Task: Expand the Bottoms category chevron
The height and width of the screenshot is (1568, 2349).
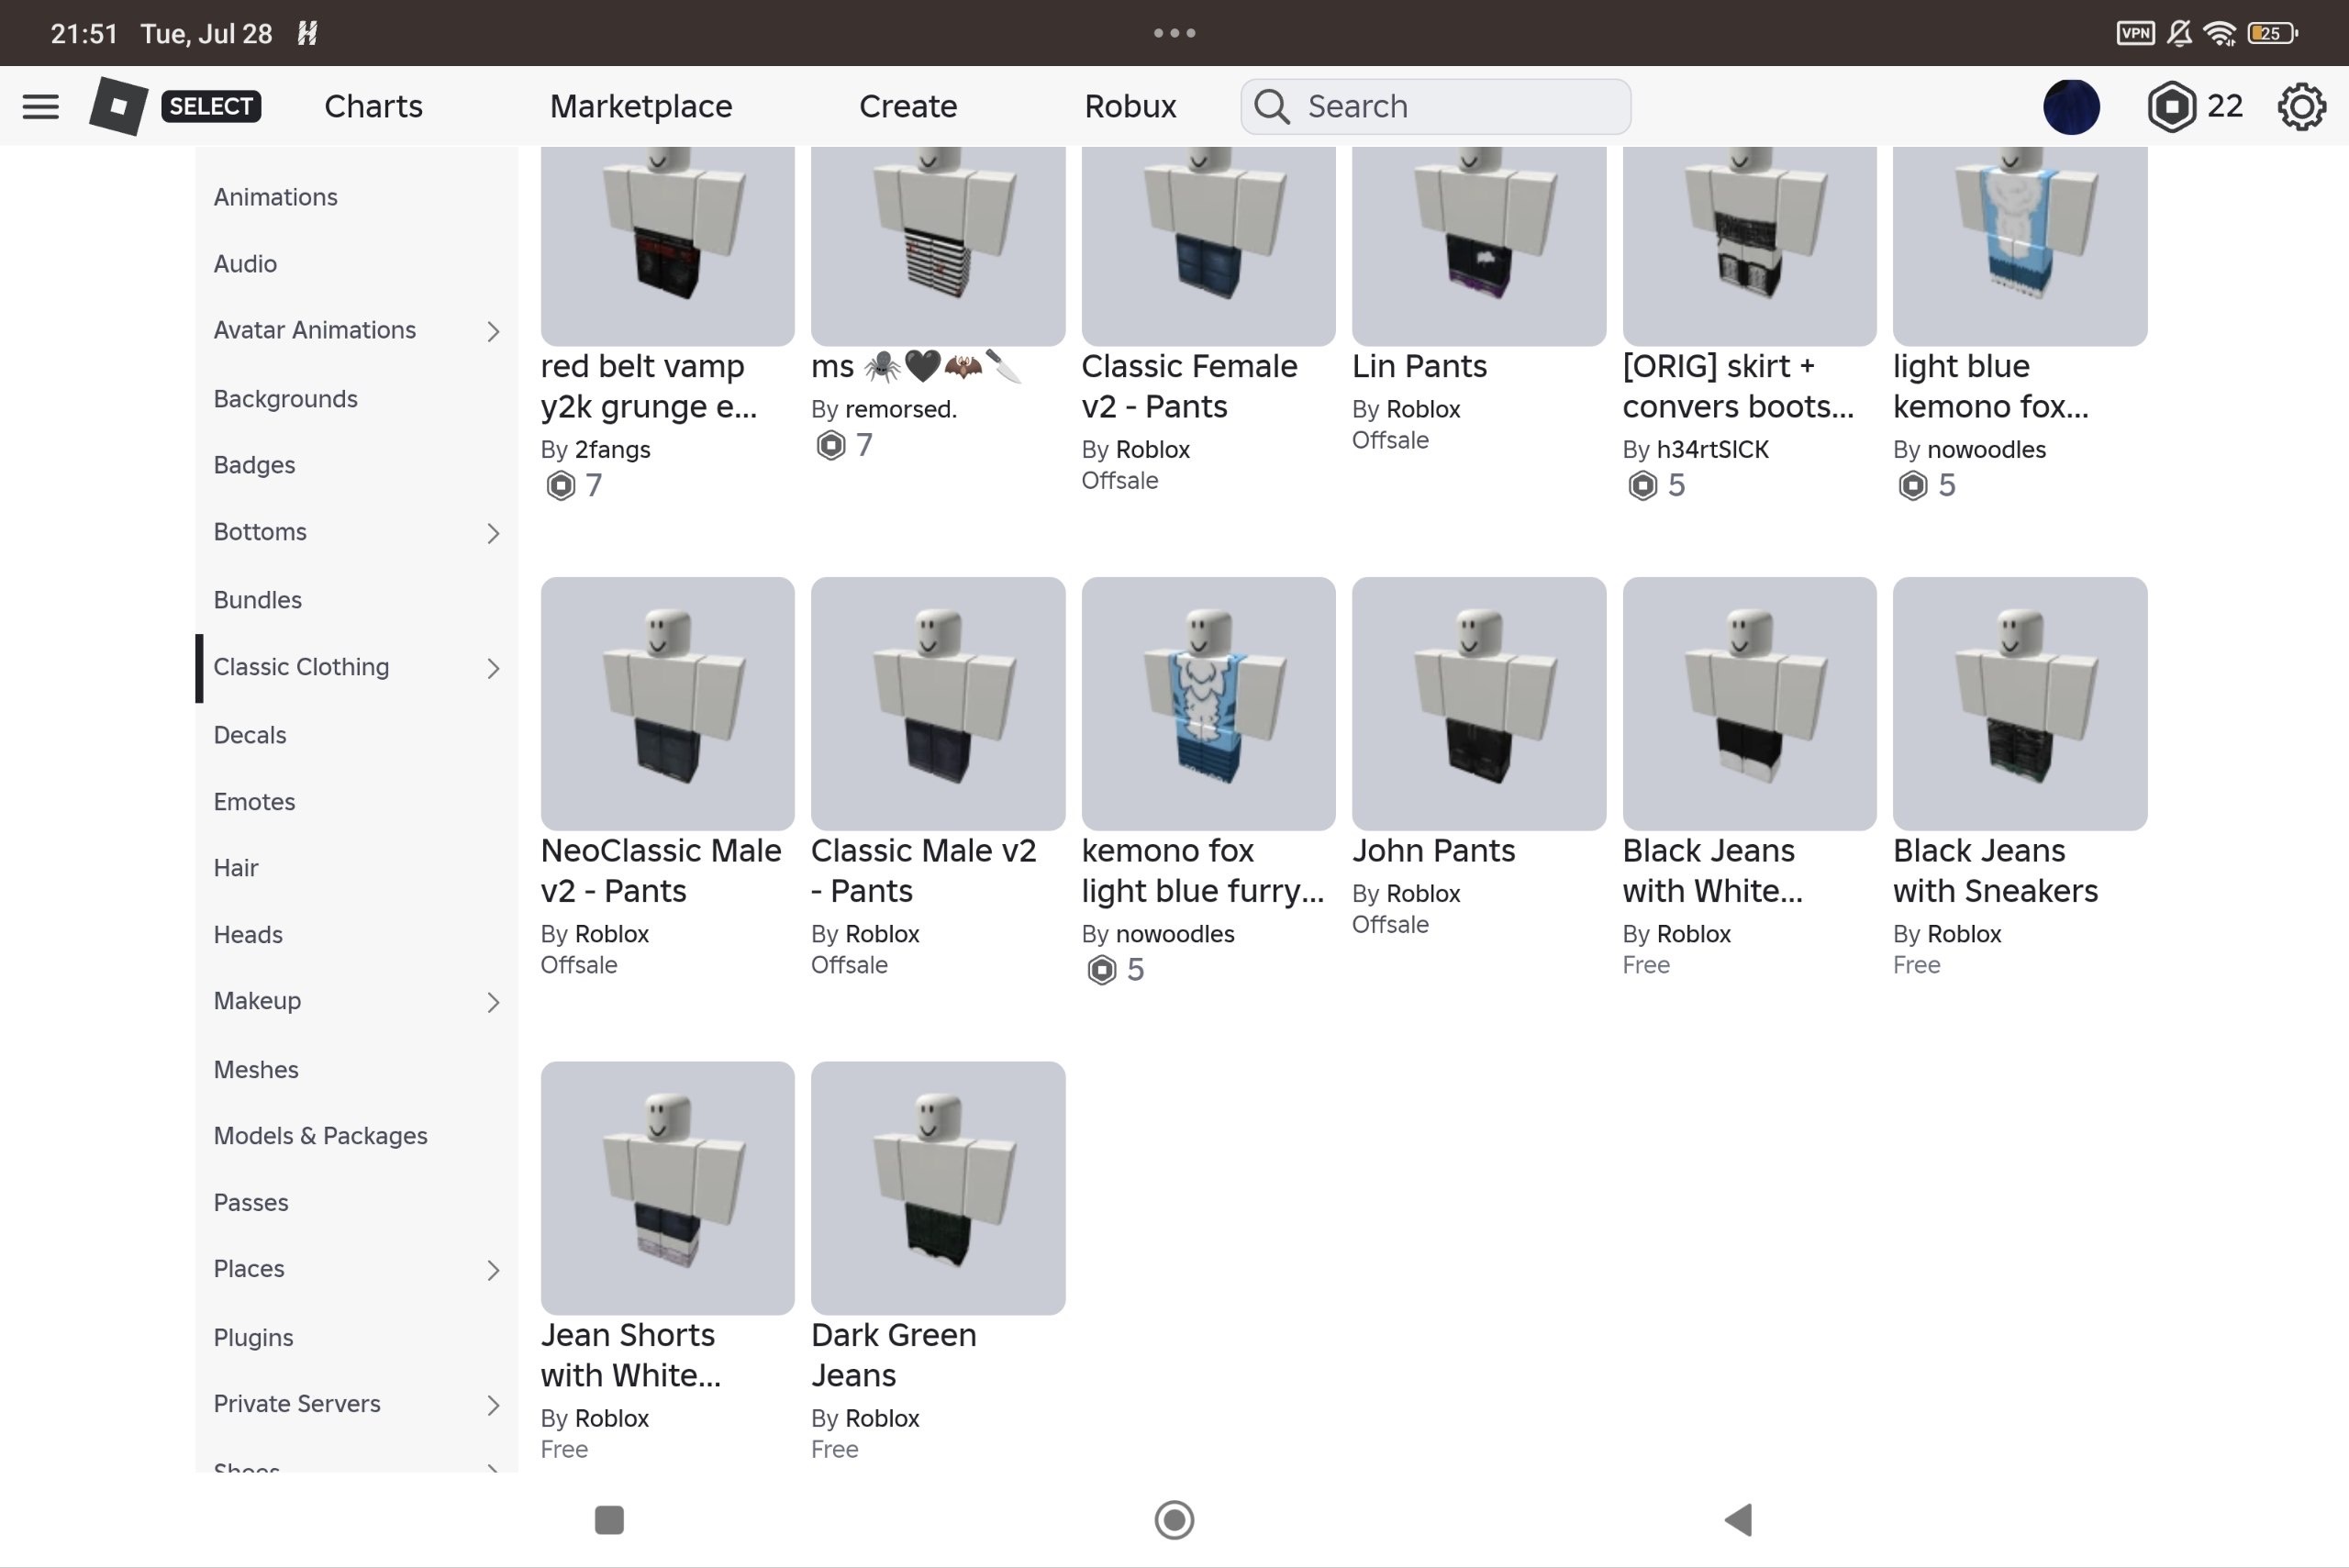Action: click(x=493, y=533)
